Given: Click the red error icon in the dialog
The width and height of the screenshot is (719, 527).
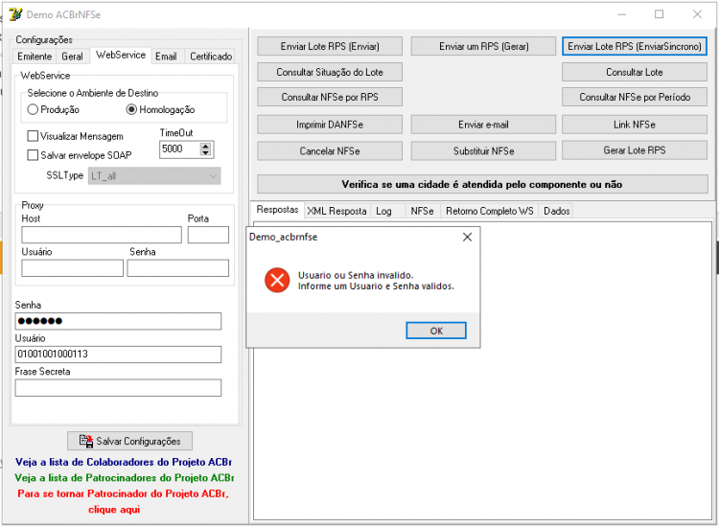Looking at the screenshot, I should tap(277, 280).
